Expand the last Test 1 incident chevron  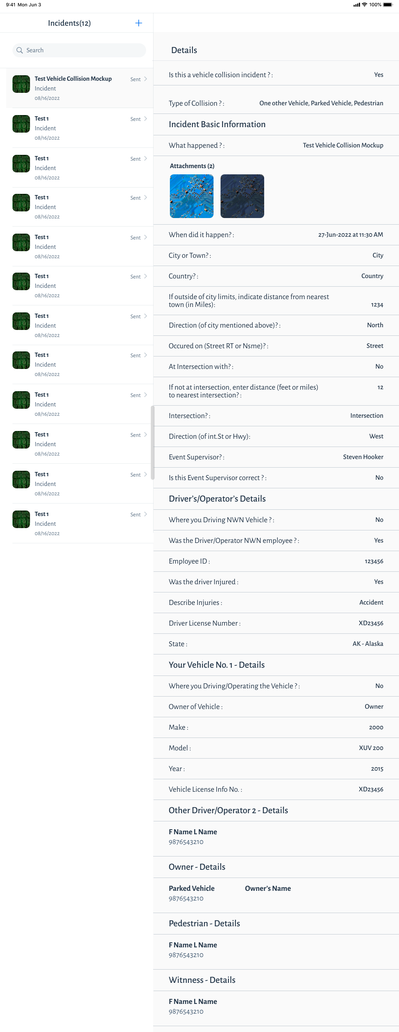(x=145, y=514)
